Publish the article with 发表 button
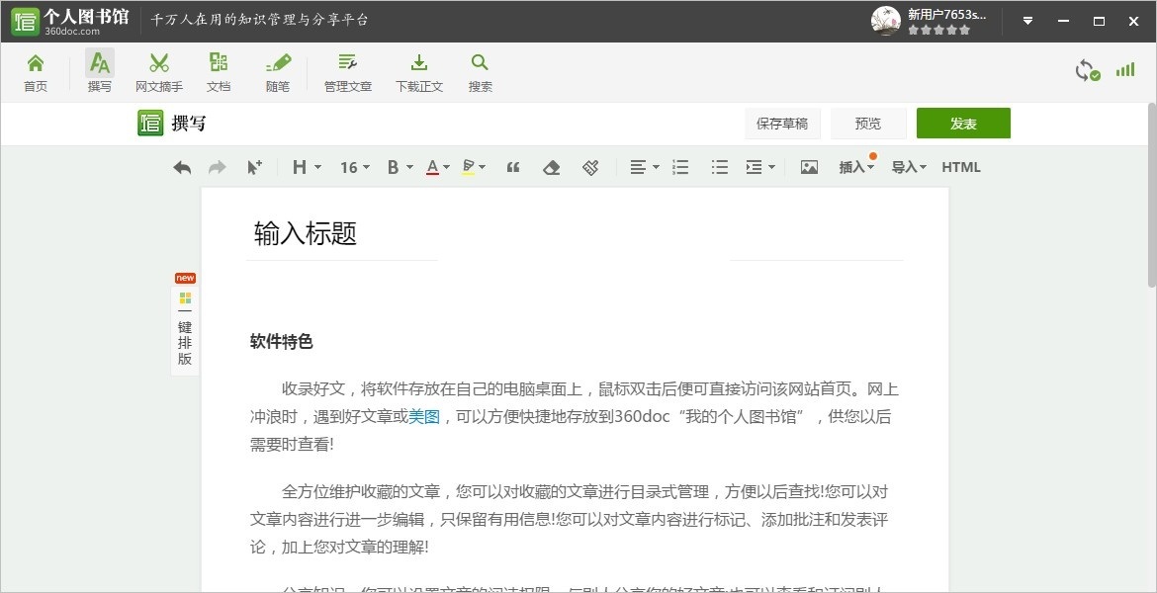The width and height of the screenshot is (1157, 593). coord(963,123)
